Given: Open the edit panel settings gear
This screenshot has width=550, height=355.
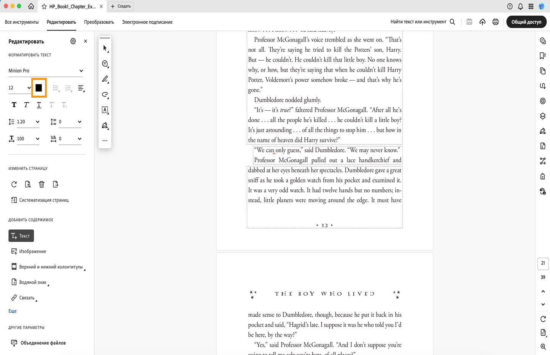Looking at the screenshot, I should (x=73, y=41).
